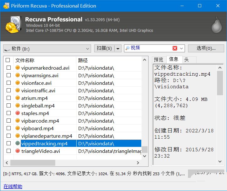The width and height of the screenshot is (227, 191).
Task: Click the Recuva hard hat logo
Action: pos(13,24)
